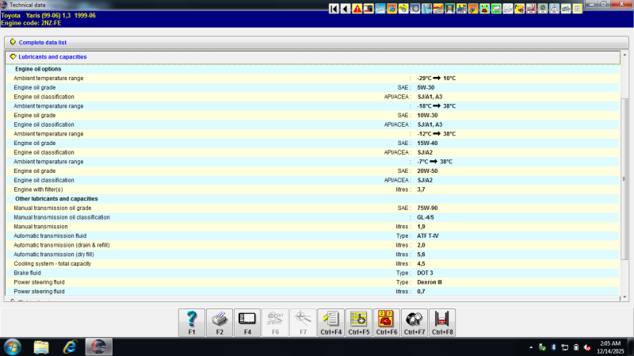The height and width of the screenshot is (356, 634).
Task: Select the 3,7 litres value
Action: click(421, 189)
